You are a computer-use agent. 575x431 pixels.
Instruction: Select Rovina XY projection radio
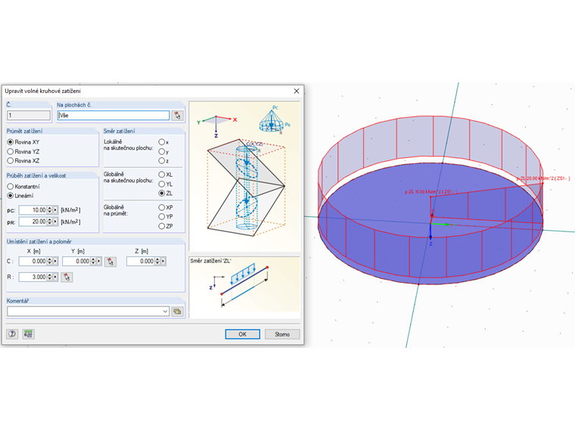pyautogui.click(x=11, y=142)
